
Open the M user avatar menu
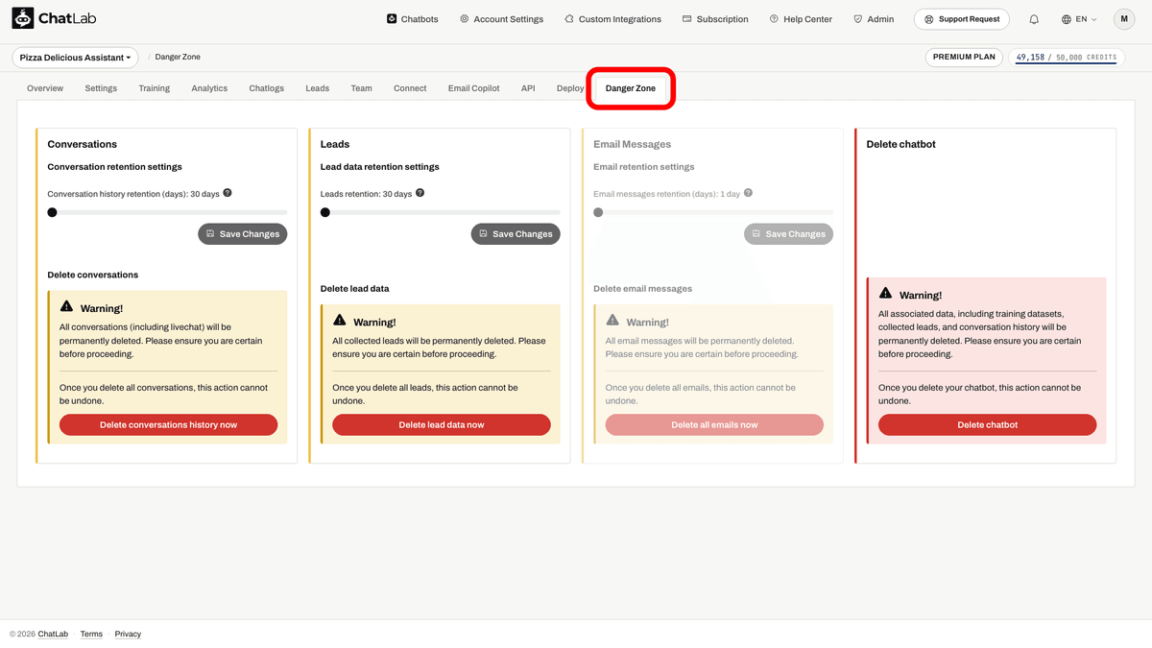click(1124, 18)
